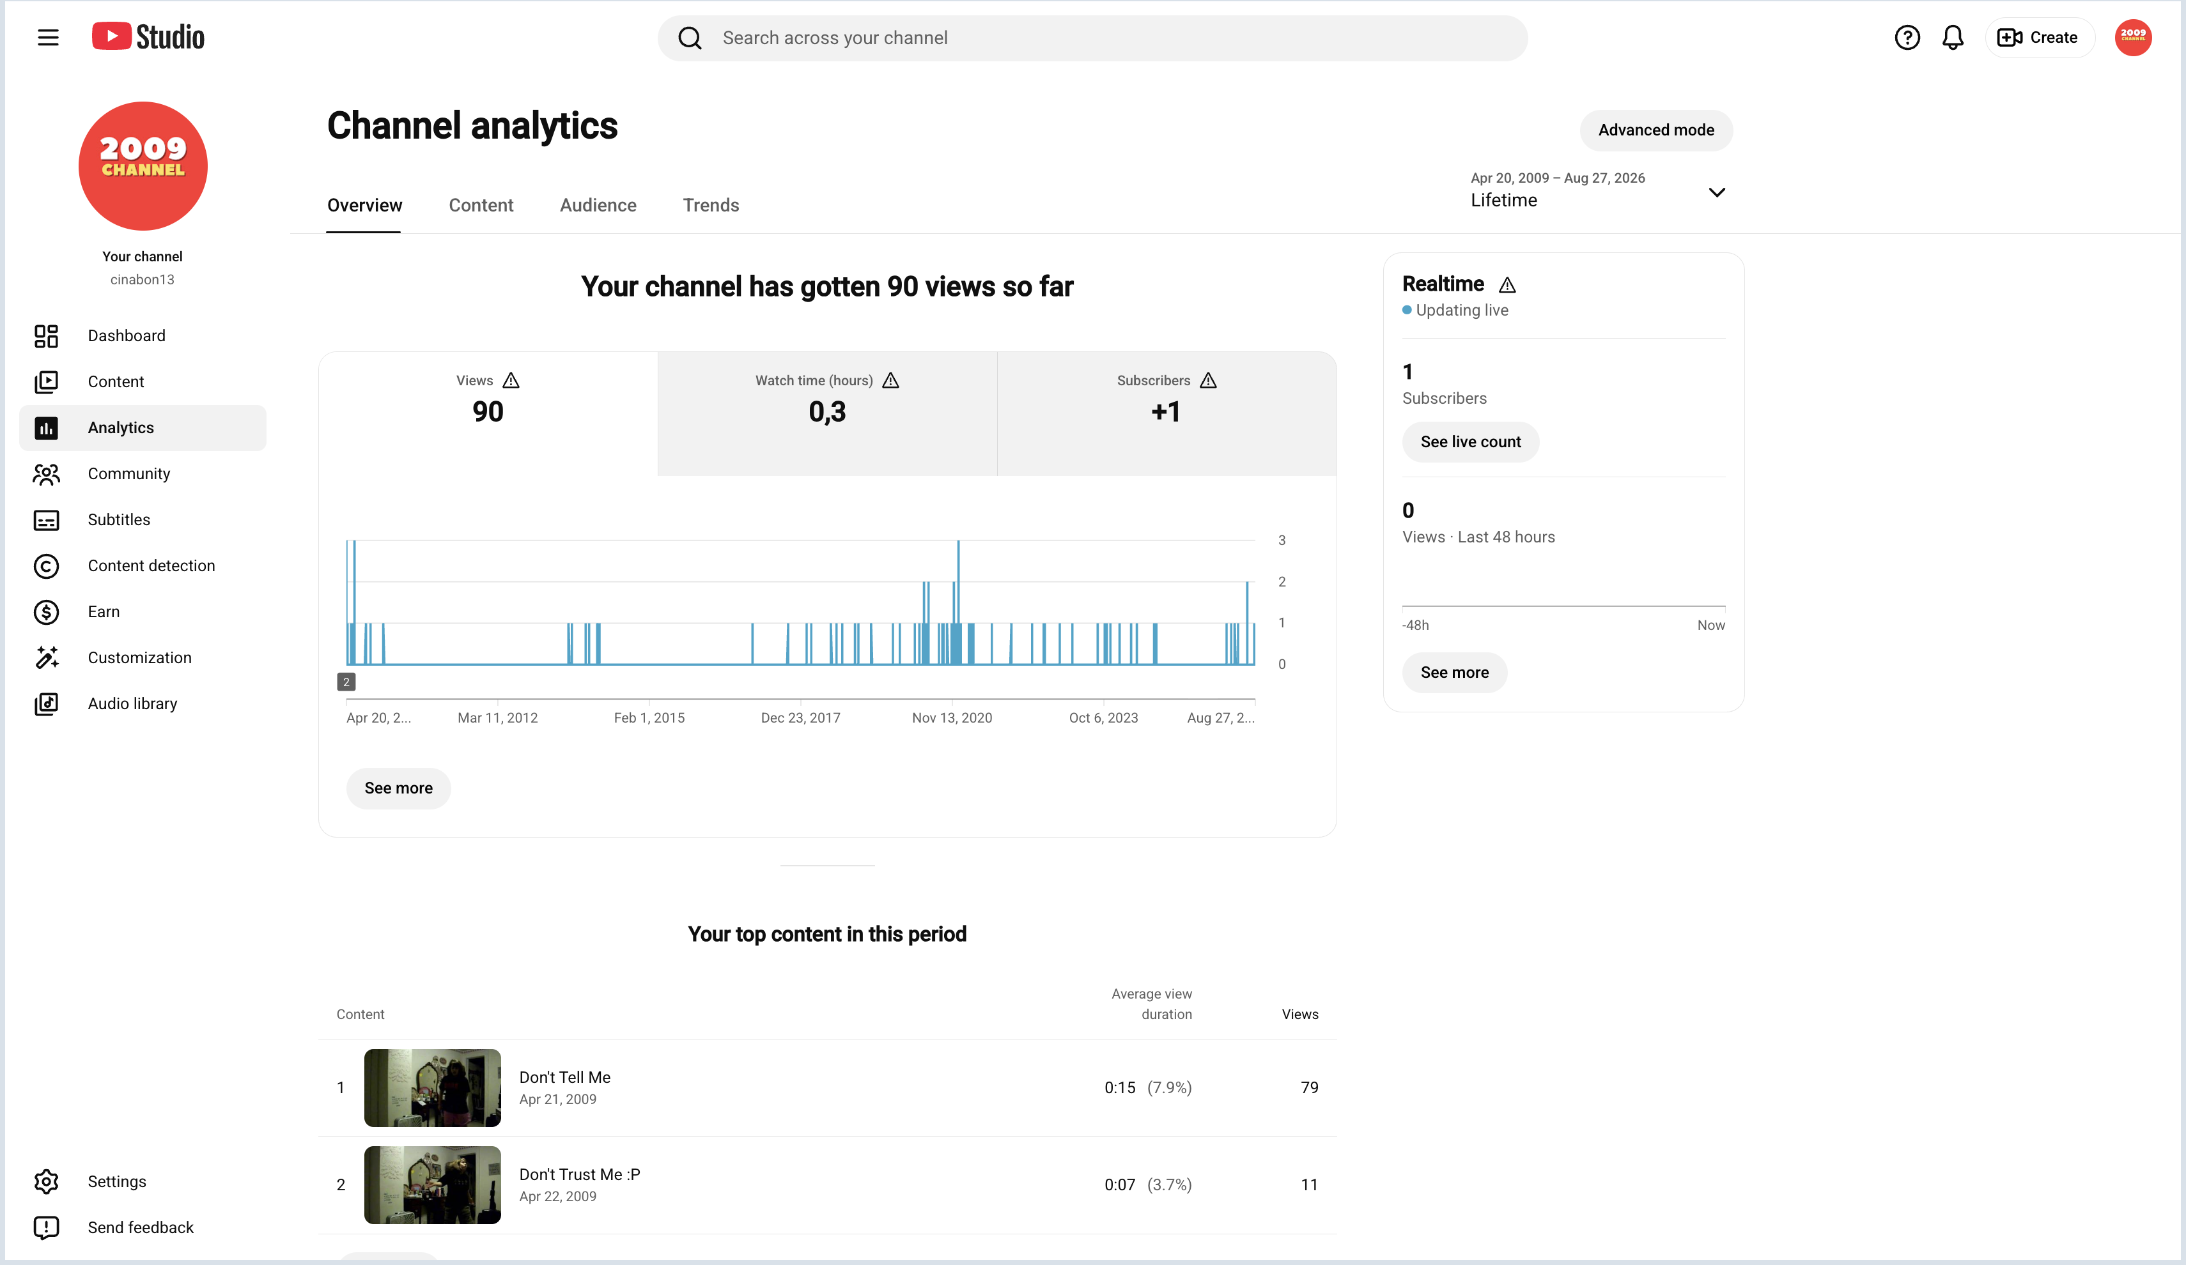Open Audio library from the sidebar

pos(143,703)
